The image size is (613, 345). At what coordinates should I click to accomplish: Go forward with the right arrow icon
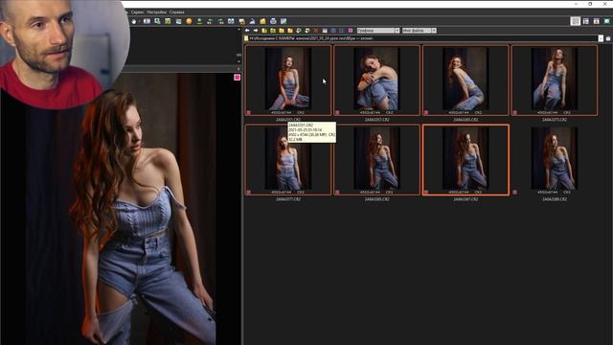pyautogui.click(x=256, y=31)
